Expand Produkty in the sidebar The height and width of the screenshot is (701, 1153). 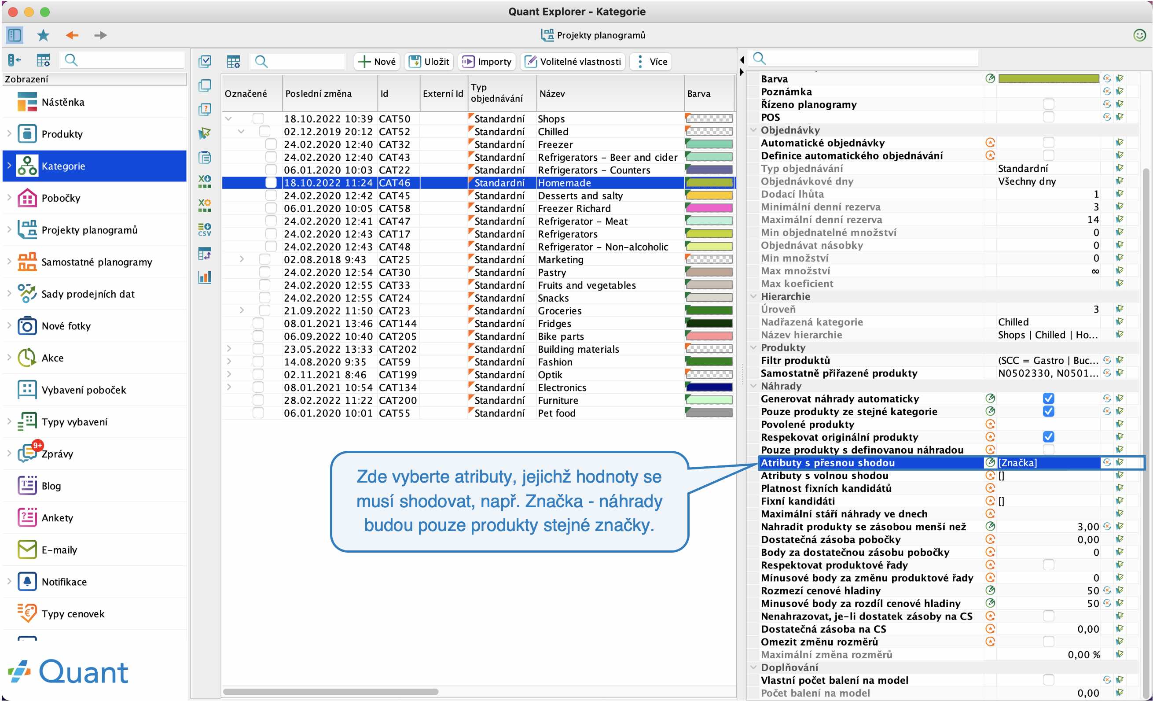pos(9,134)
